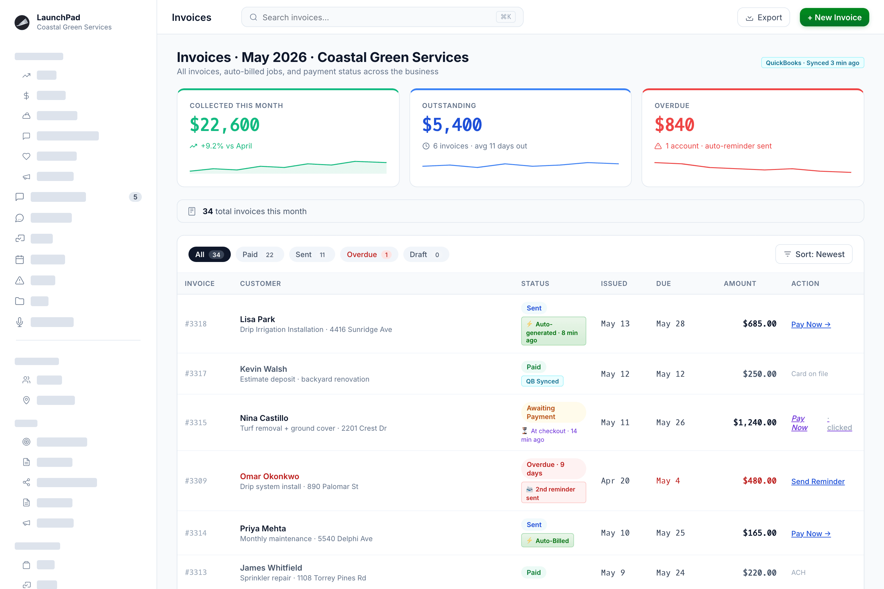Image resolution: width=884 pixels, height=589 pixels.
Task: Select the hard hat sidebar icon
Action: pos(26,116)
